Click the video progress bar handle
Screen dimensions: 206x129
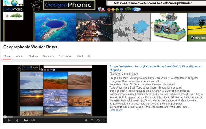[5, 117]
